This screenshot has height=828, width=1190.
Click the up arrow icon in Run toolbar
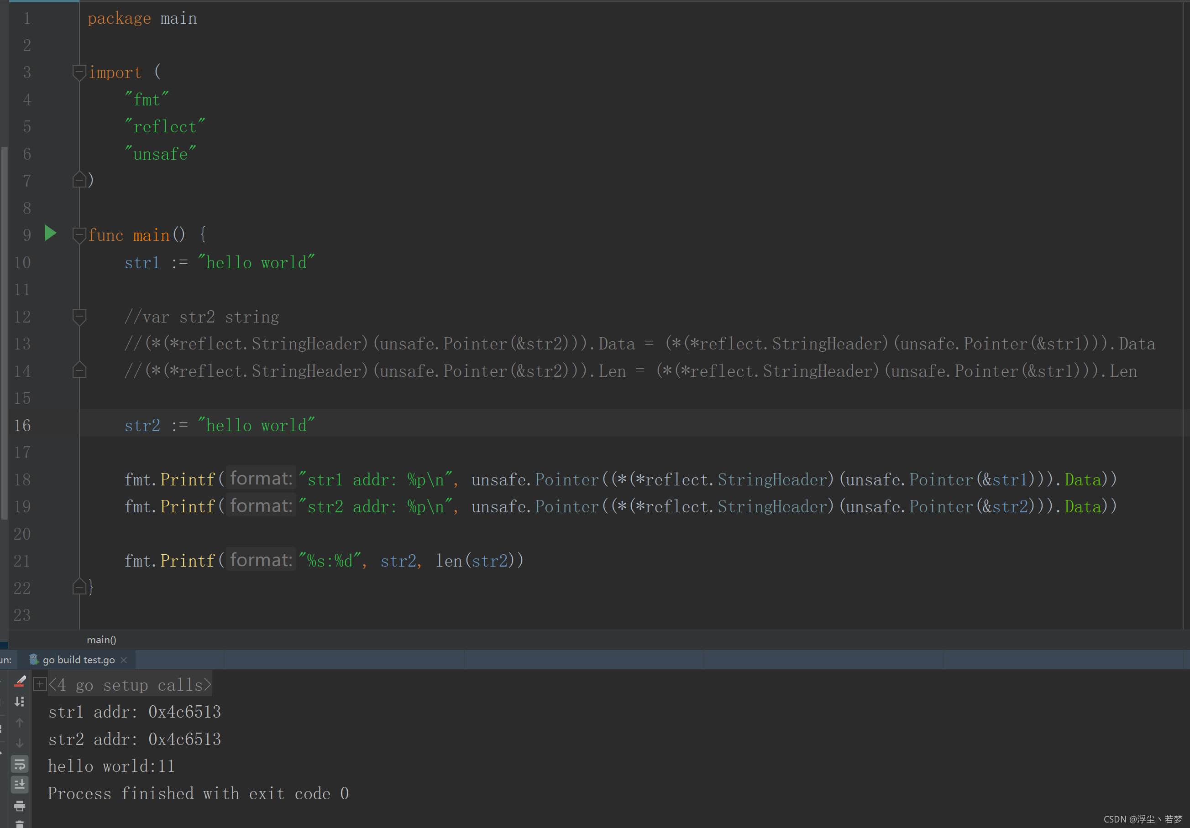tap(20, 722)
